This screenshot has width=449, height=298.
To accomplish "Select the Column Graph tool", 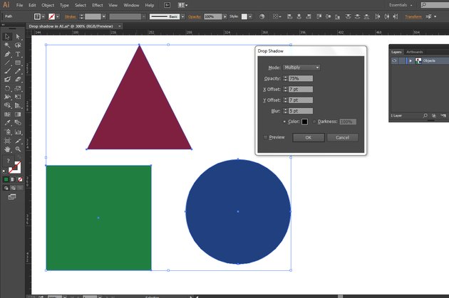I will pyautogui.click(x=18, y=132).
